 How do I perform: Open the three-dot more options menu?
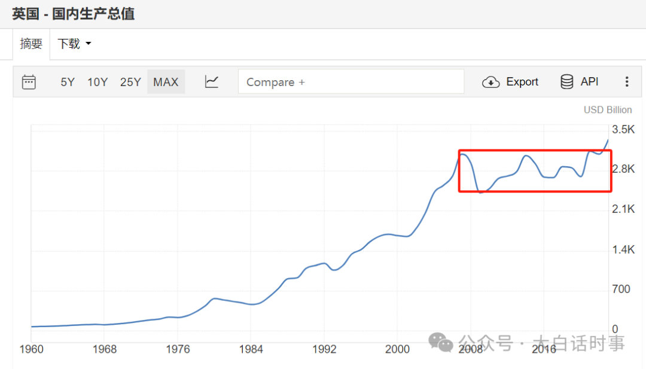[627, 82]
